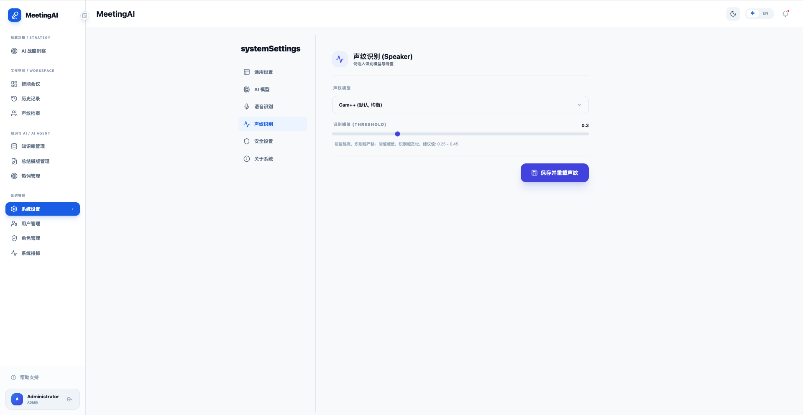The height and width of the screenshot is (415, 803).
Task: Collapse the sidebar panel icon
Action: tap(84, 16)
